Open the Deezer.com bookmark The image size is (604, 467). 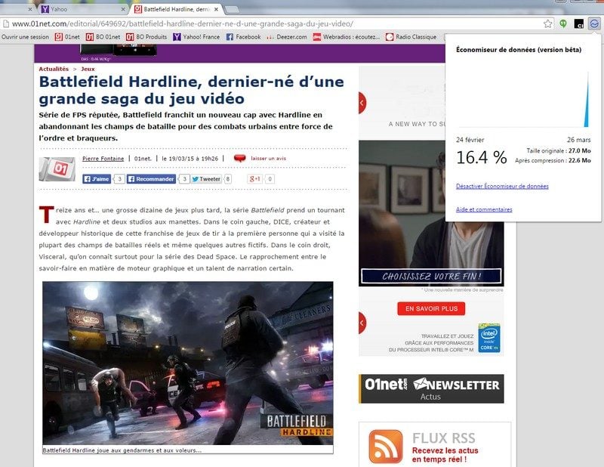coord(287,37)
